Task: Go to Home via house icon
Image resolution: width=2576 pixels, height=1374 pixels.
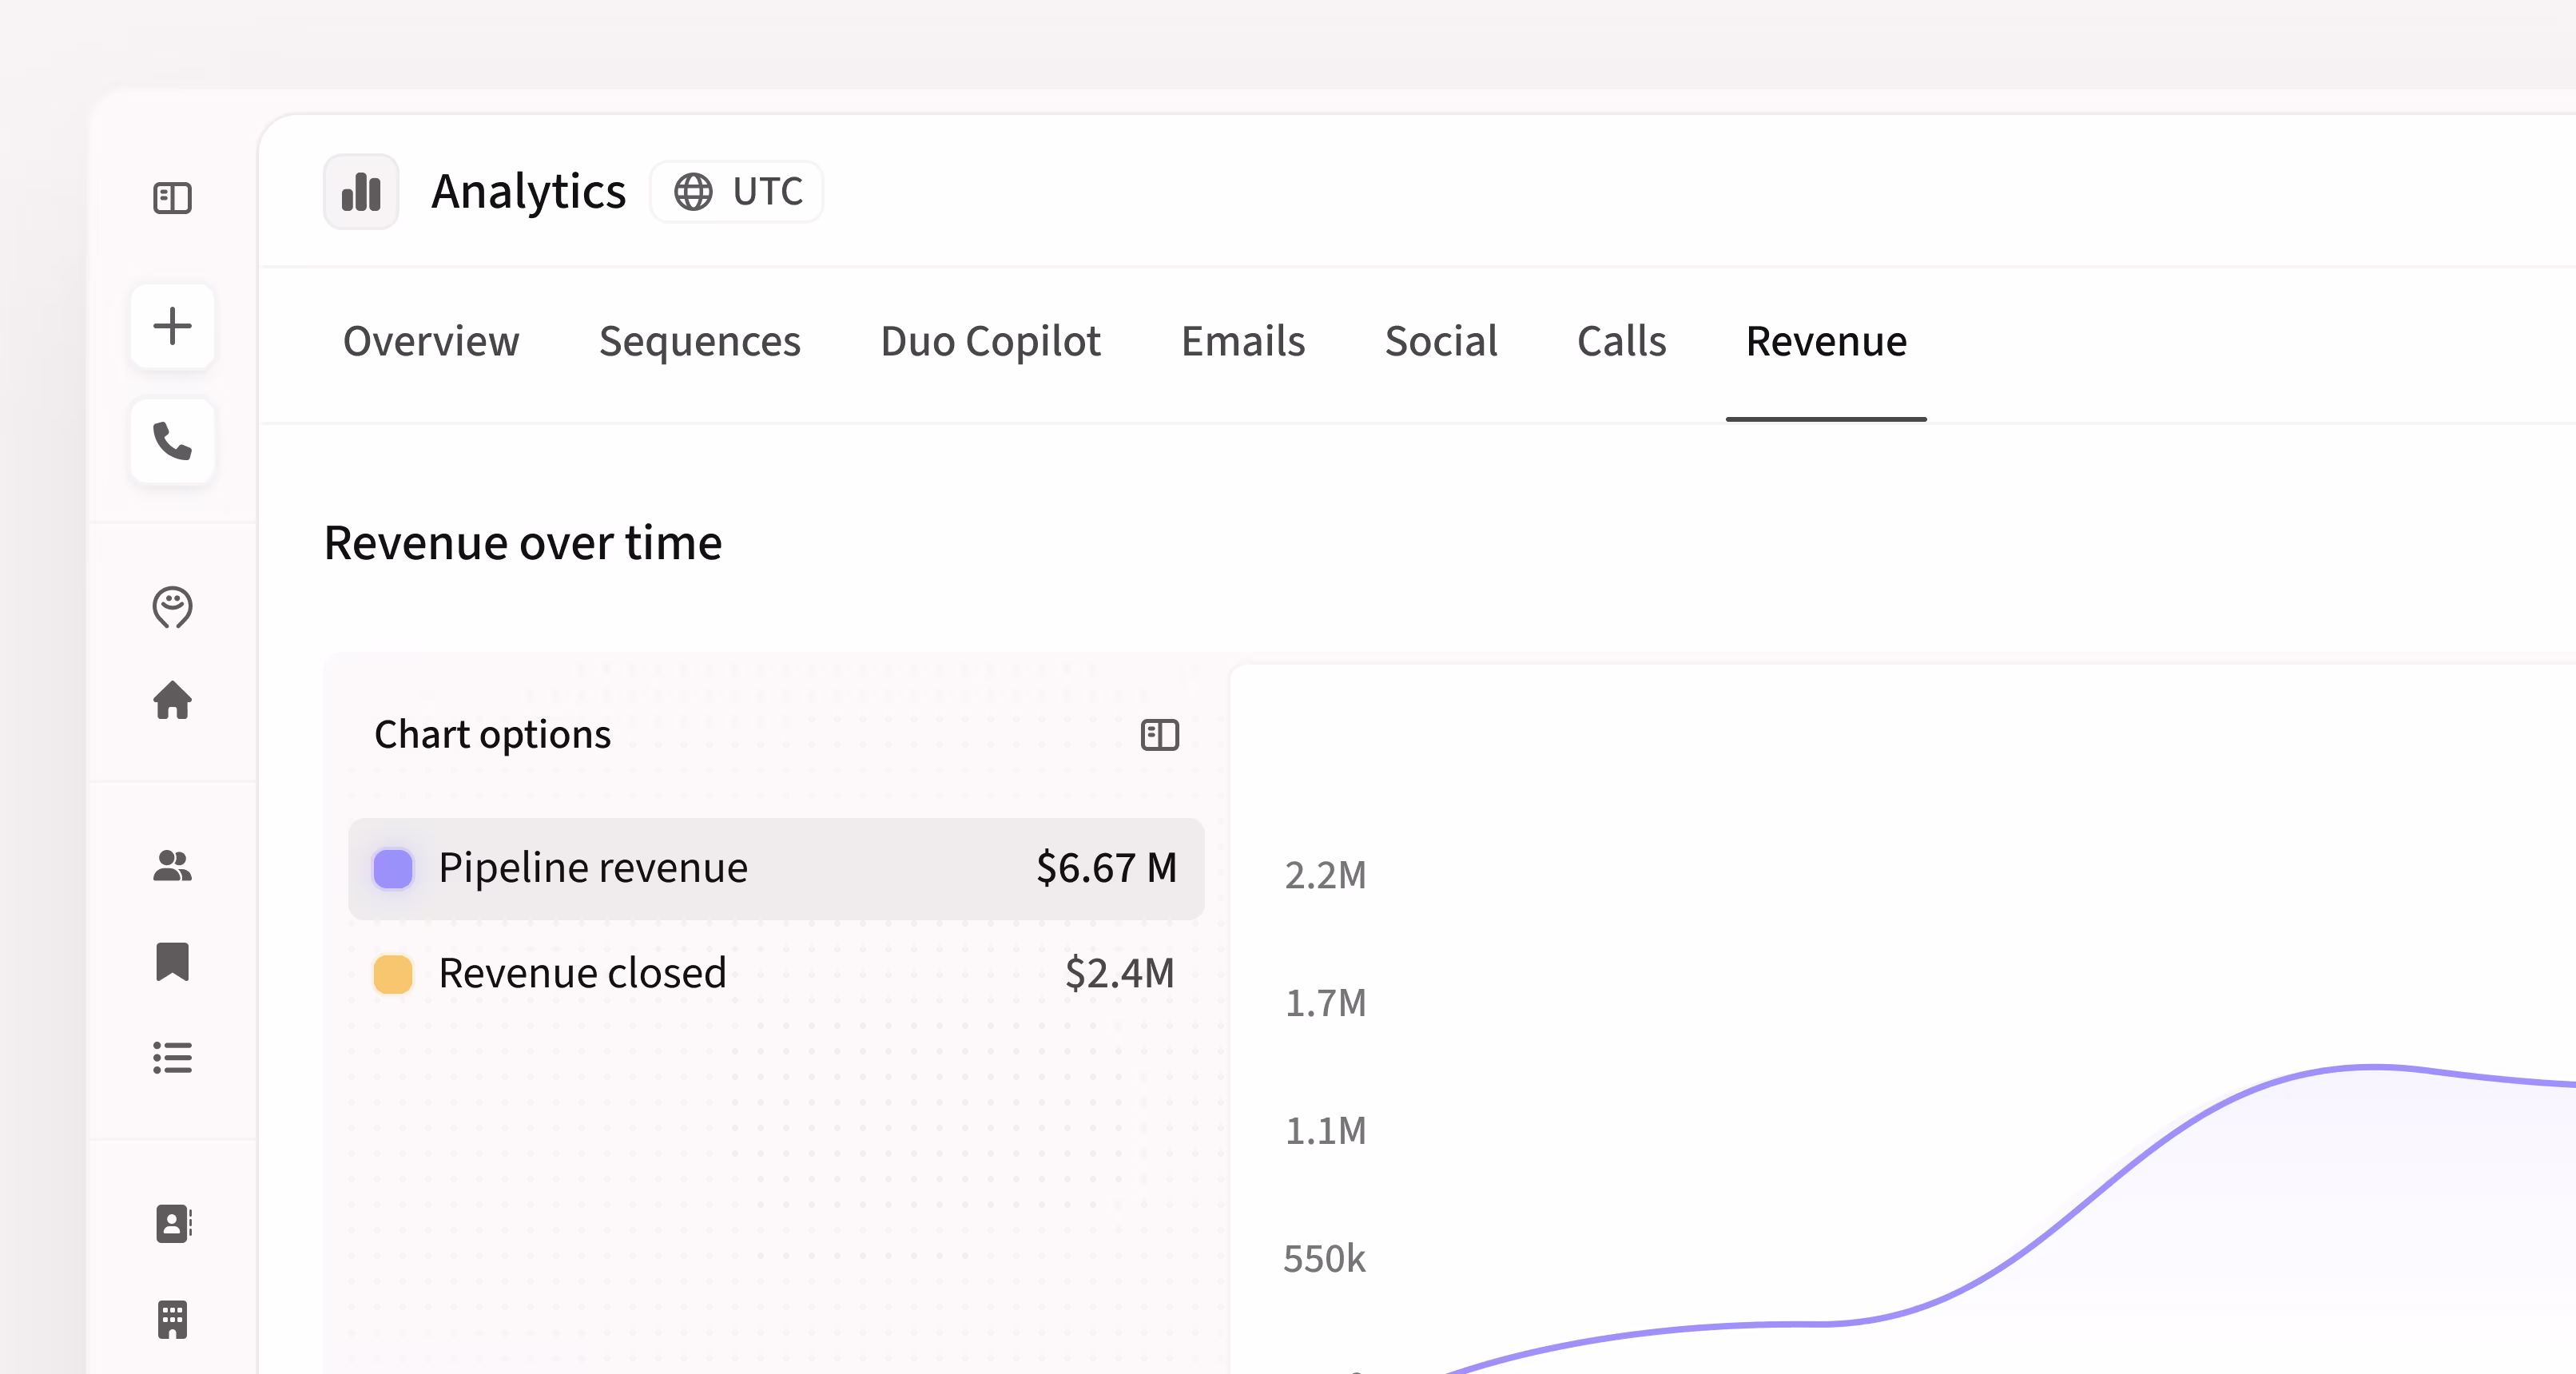Action: (172, 700)
